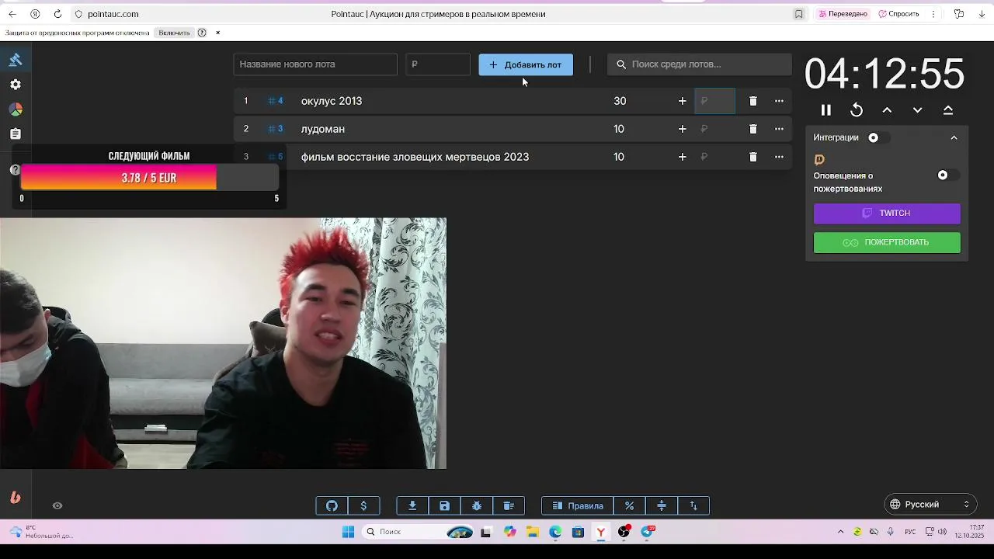The width and height of the screenshot is (994, 559).
Task: Delete the лудоман lot
Action: [x=752, y=129]
